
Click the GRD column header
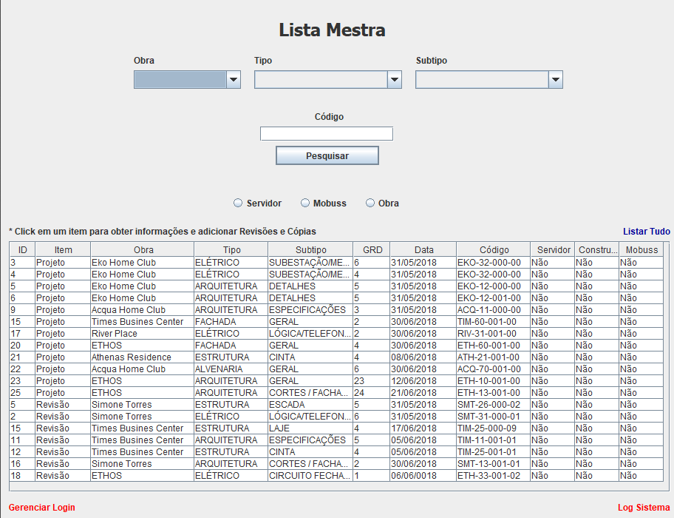coord(372,249)
